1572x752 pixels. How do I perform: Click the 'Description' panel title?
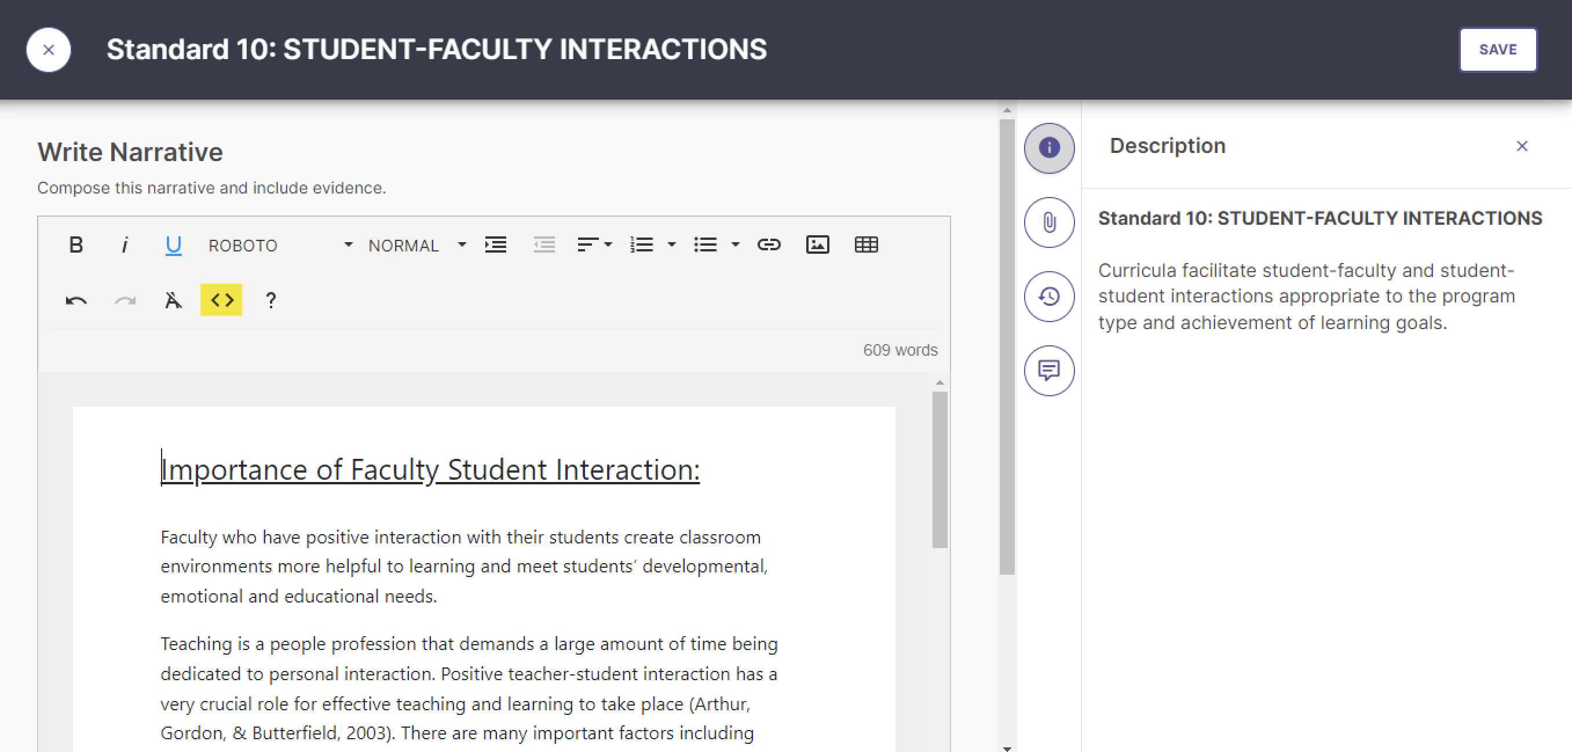(1167, 146)
